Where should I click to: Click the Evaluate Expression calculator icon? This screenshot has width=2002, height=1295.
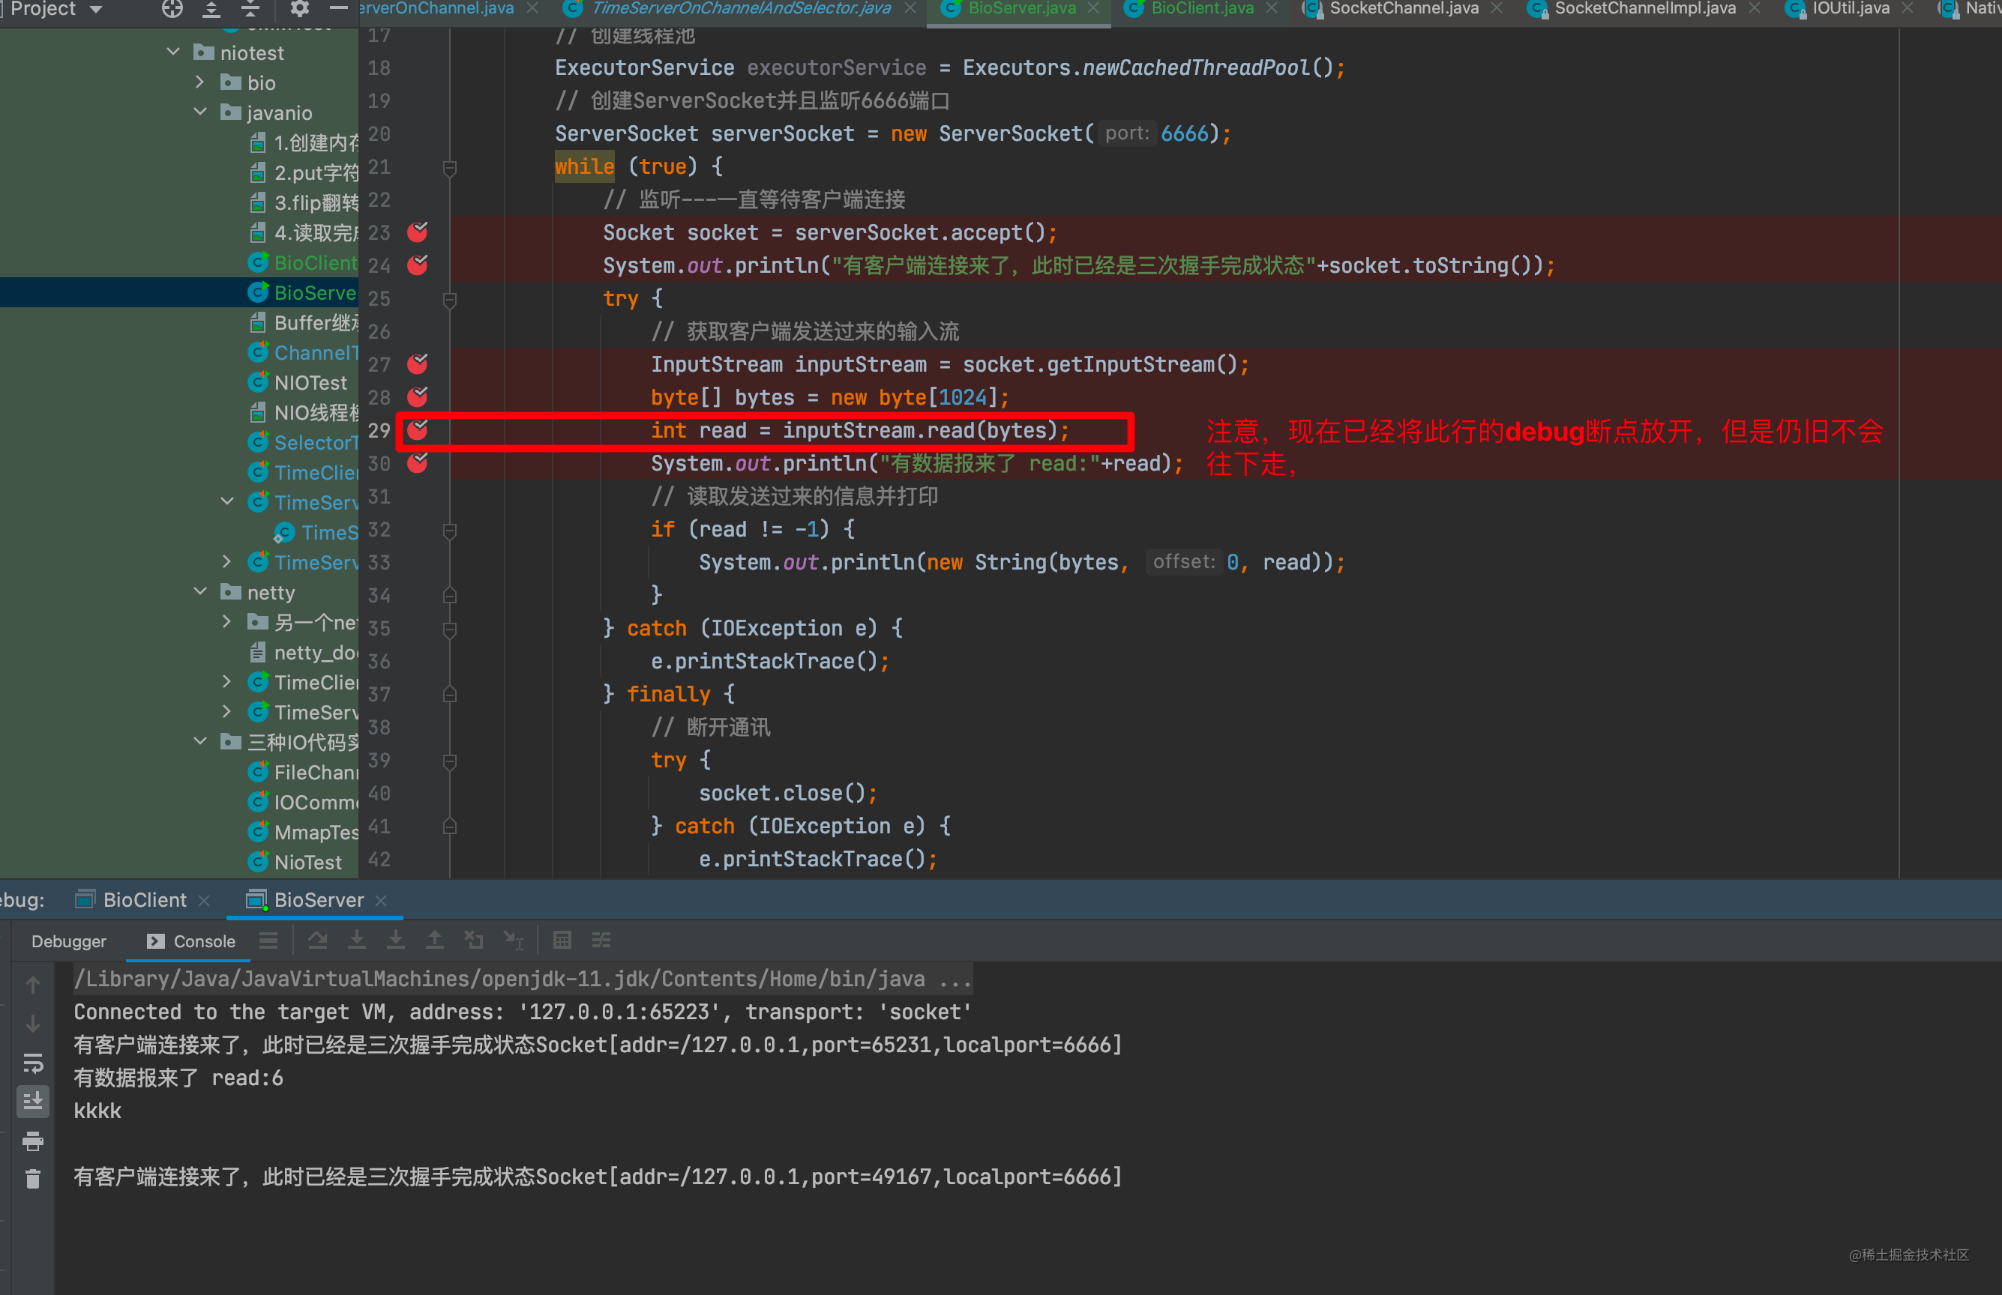click(x=562, y=940)
